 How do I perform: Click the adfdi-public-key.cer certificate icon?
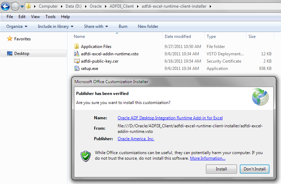pyautogui.click(x=77, y=61)
